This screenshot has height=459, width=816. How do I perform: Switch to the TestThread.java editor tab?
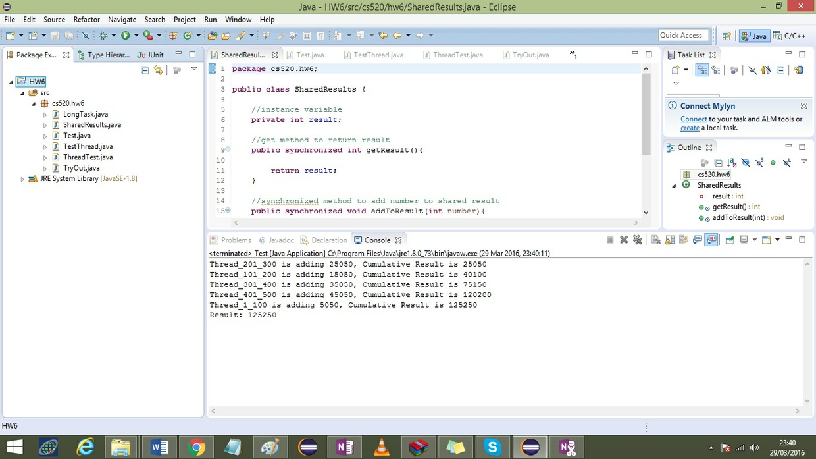click(372, 55)
